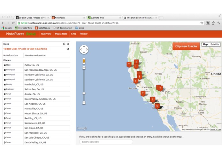
Task: Click the browser back arrow
Action: click(x=3, y=23)
